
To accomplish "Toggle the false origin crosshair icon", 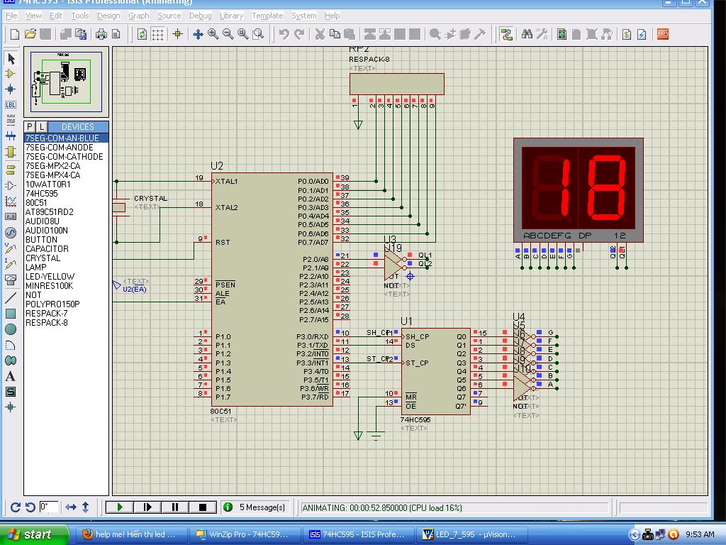I will (x=178, y=34).
